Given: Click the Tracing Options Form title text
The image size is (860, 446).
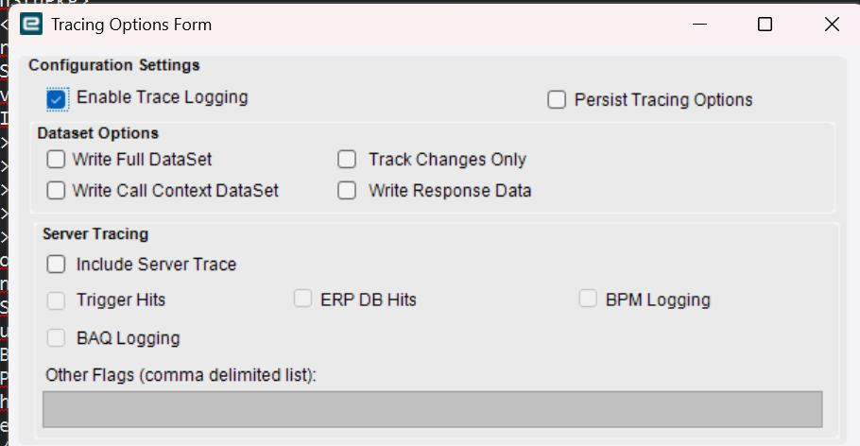Looking at the screenshot, I should click(131, 25).
